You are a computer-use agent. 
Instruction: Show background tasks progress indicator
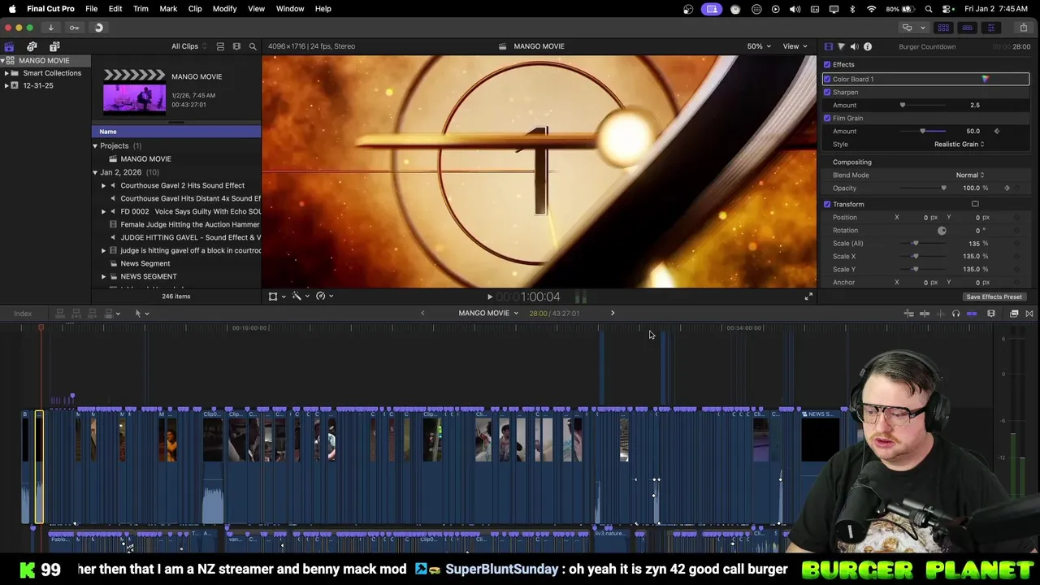98,28
